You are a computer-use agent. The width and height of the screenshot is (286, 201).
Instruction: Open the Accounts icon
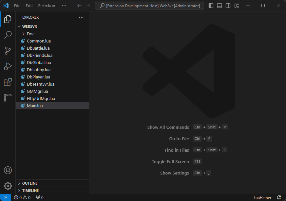[x=8, y=170]
